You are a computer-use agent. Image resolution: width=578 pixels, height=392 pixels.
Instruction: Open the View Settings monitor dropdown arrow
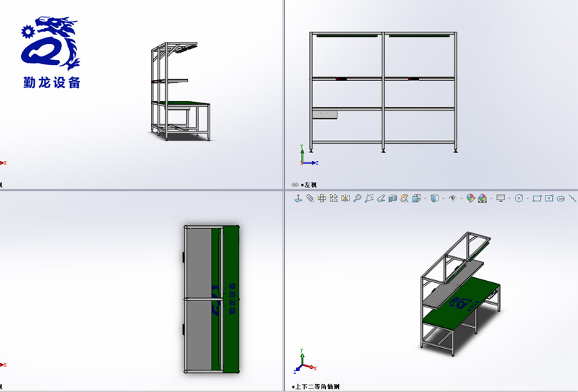[x=510, y=198]
